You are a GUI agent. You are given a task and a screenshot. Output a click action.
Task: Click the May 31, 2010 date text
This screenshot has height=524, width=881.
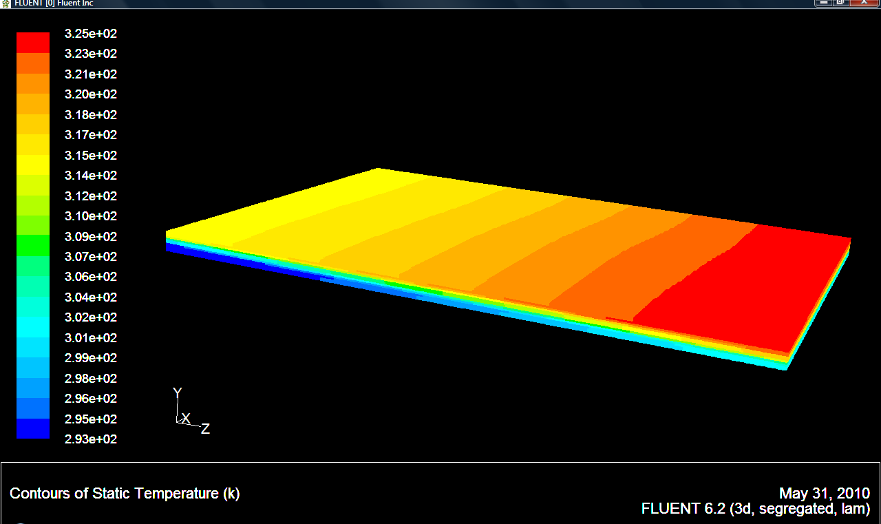[824, 494]
